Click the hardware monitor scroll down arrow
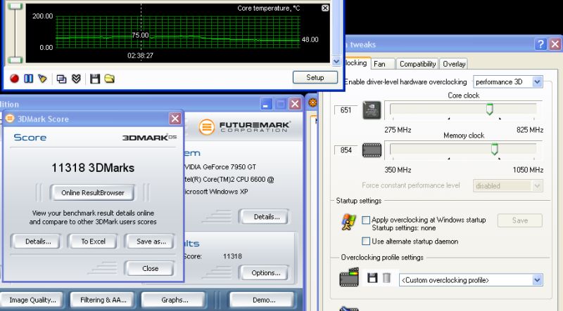563x311 pixels. [336, 61]
